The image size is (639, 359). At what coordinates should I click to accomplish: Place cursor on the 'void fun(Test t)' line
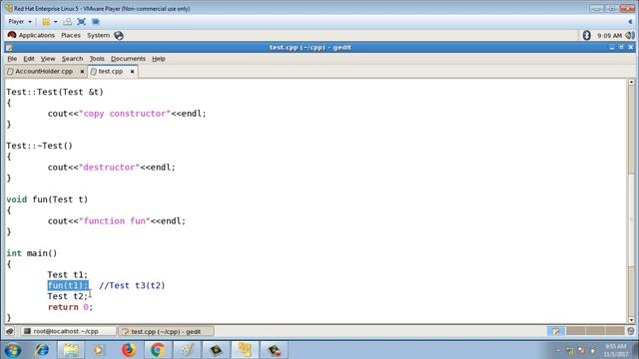47,199
